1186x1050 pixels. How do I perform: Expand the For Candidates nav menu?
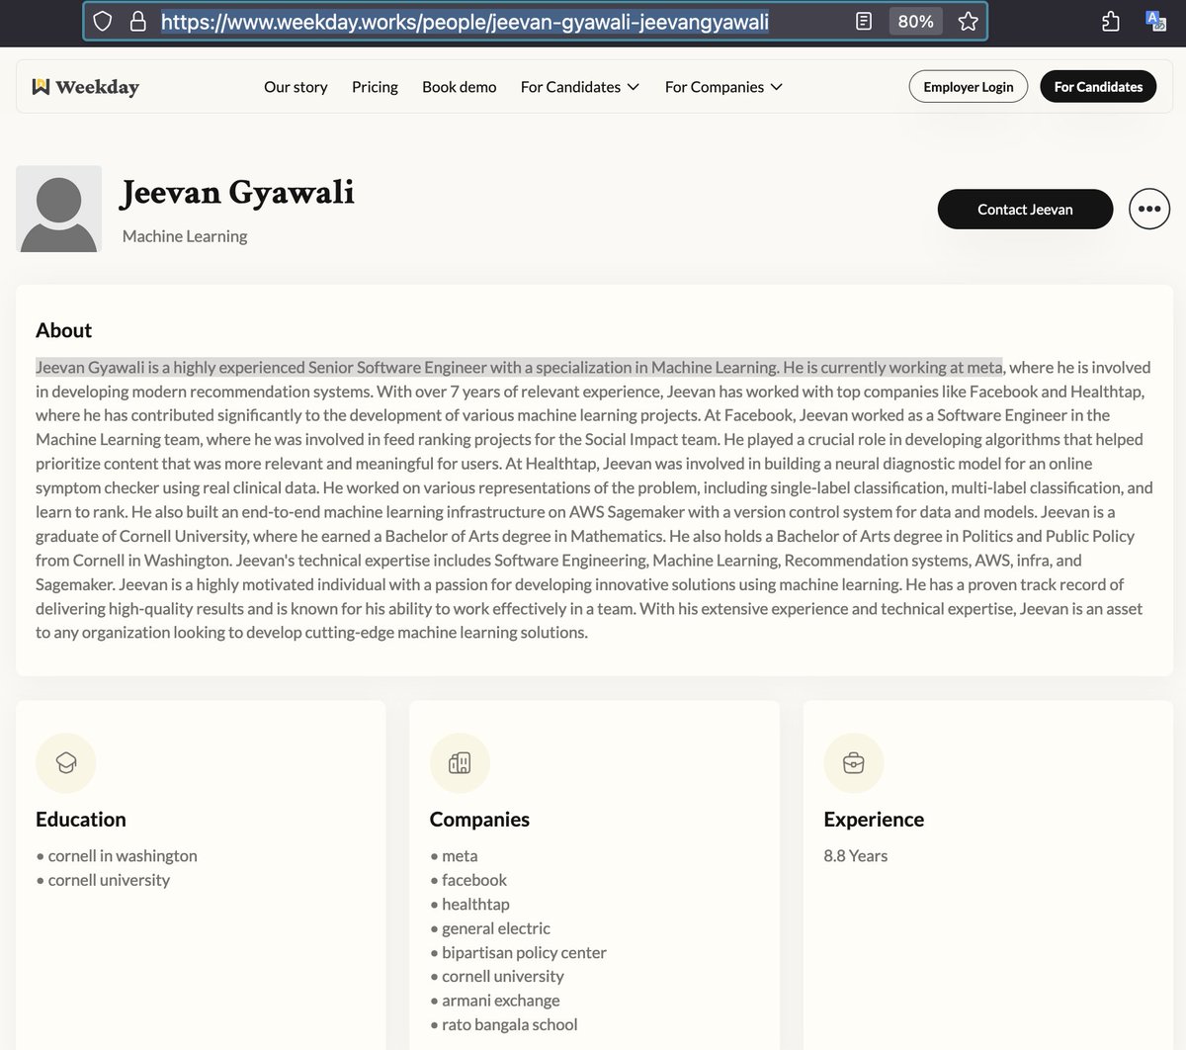pyautogui.click(x=580, y=87)
